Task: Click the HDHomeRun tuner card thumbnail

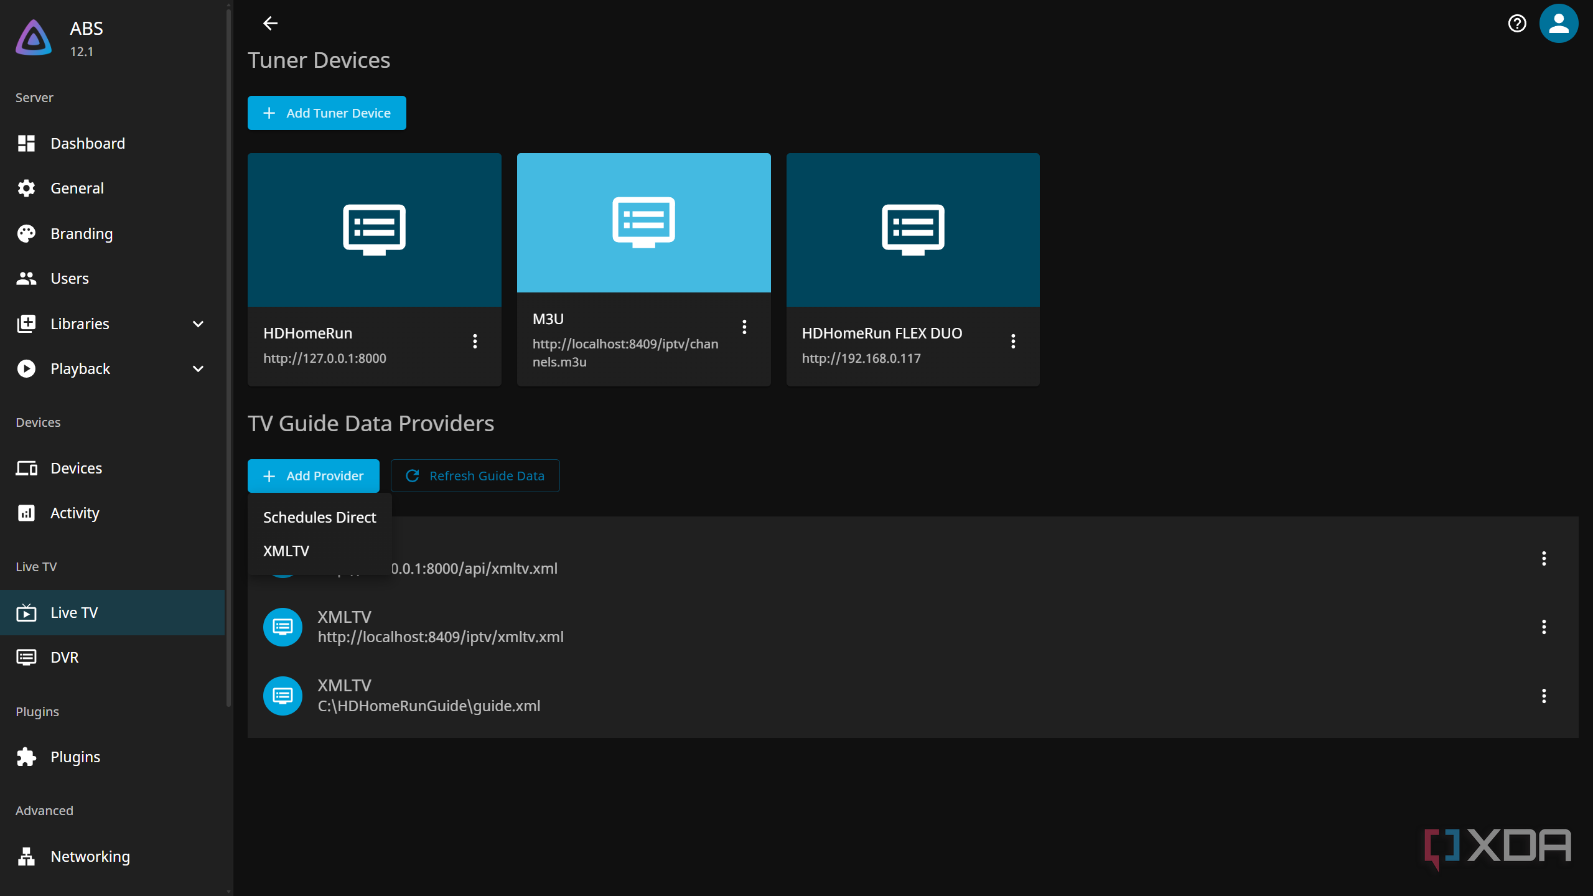Action: [x=375, y=230]
